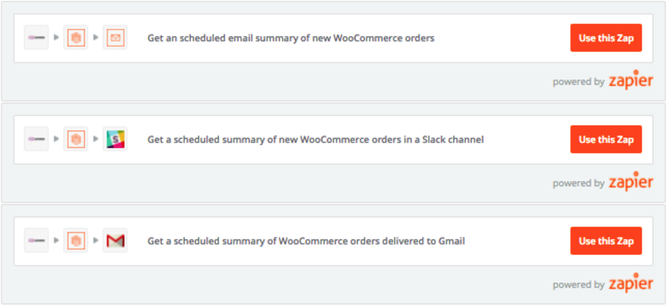The image size is (669, 305).
Task: Click the WooCommerce icon in the email summary Zap
Action: (36, 37)
